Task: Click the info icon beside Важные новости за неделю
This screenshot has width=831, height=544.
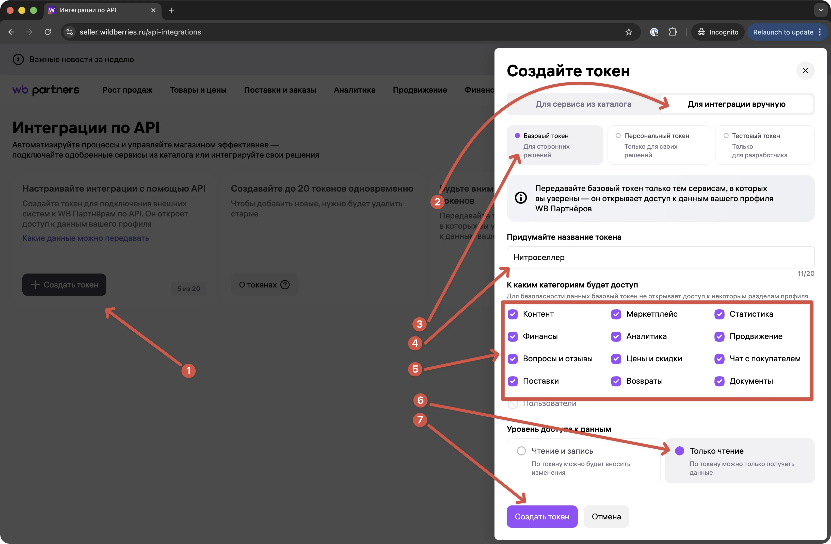Action: point(18,59)
